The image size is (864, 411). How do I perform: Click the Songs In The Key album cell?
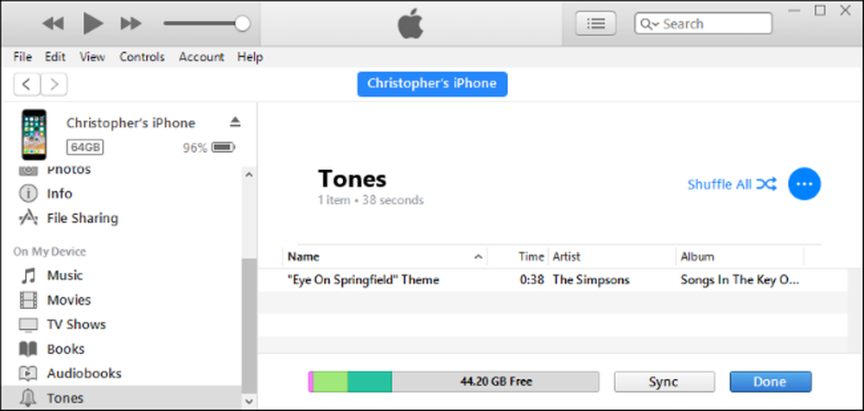coord(740,280)
